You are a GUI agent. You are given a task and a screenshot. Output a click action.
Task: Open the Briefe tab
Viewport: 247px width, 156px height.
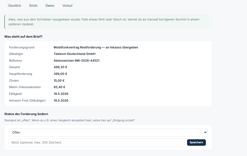pos(33,6)
